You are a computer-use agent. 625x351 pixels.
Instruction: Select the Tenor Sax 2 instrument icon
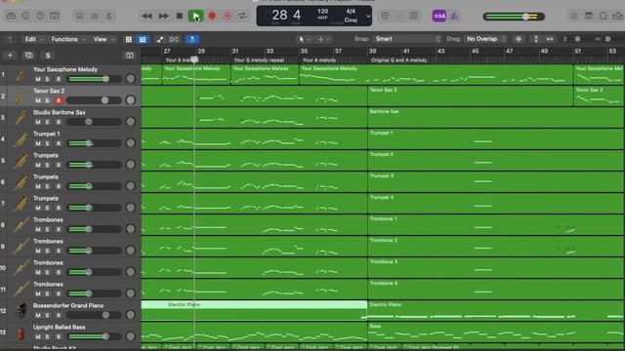[20, 97]
